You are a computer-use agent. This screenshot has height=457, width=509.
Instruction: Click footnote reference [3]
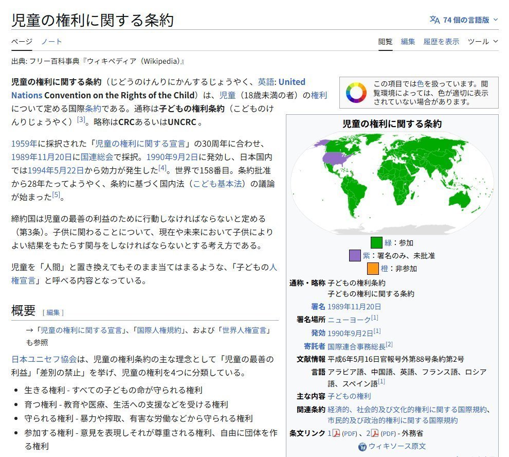[81, 119]
